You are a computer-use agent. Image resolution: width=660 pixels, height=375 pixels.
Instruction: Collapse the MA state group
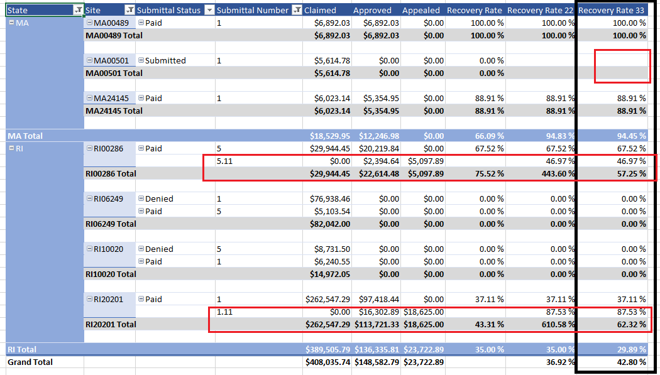click(12, 23)
